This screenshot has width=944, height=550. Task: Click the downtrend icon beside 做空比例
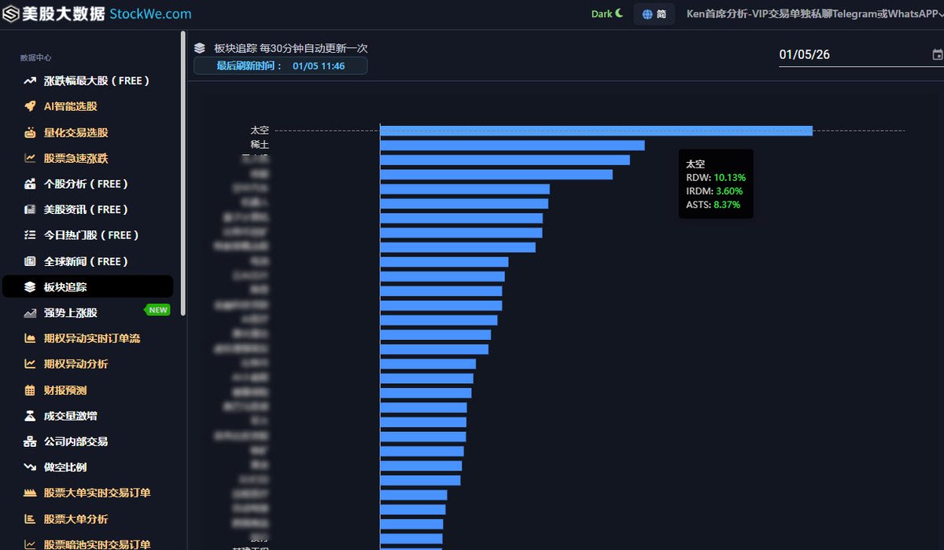(x=30, y=467)
